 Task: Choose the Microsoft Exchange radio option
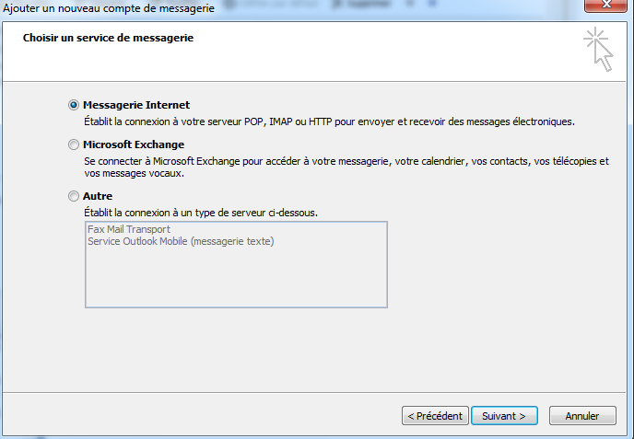coord(73,144)
